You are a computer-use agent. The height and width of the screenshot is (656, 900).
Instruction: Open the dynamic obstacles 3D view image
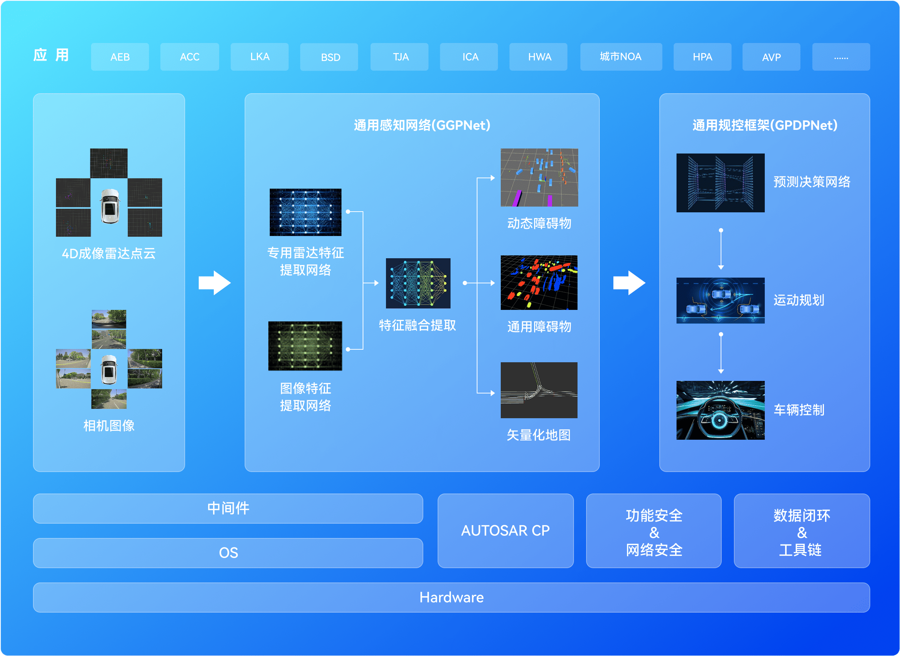point(539,178)
